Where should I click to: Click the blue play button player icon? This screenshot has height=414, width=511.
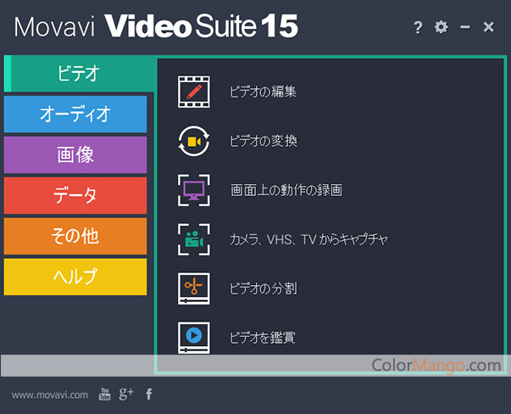pos(194,338)
